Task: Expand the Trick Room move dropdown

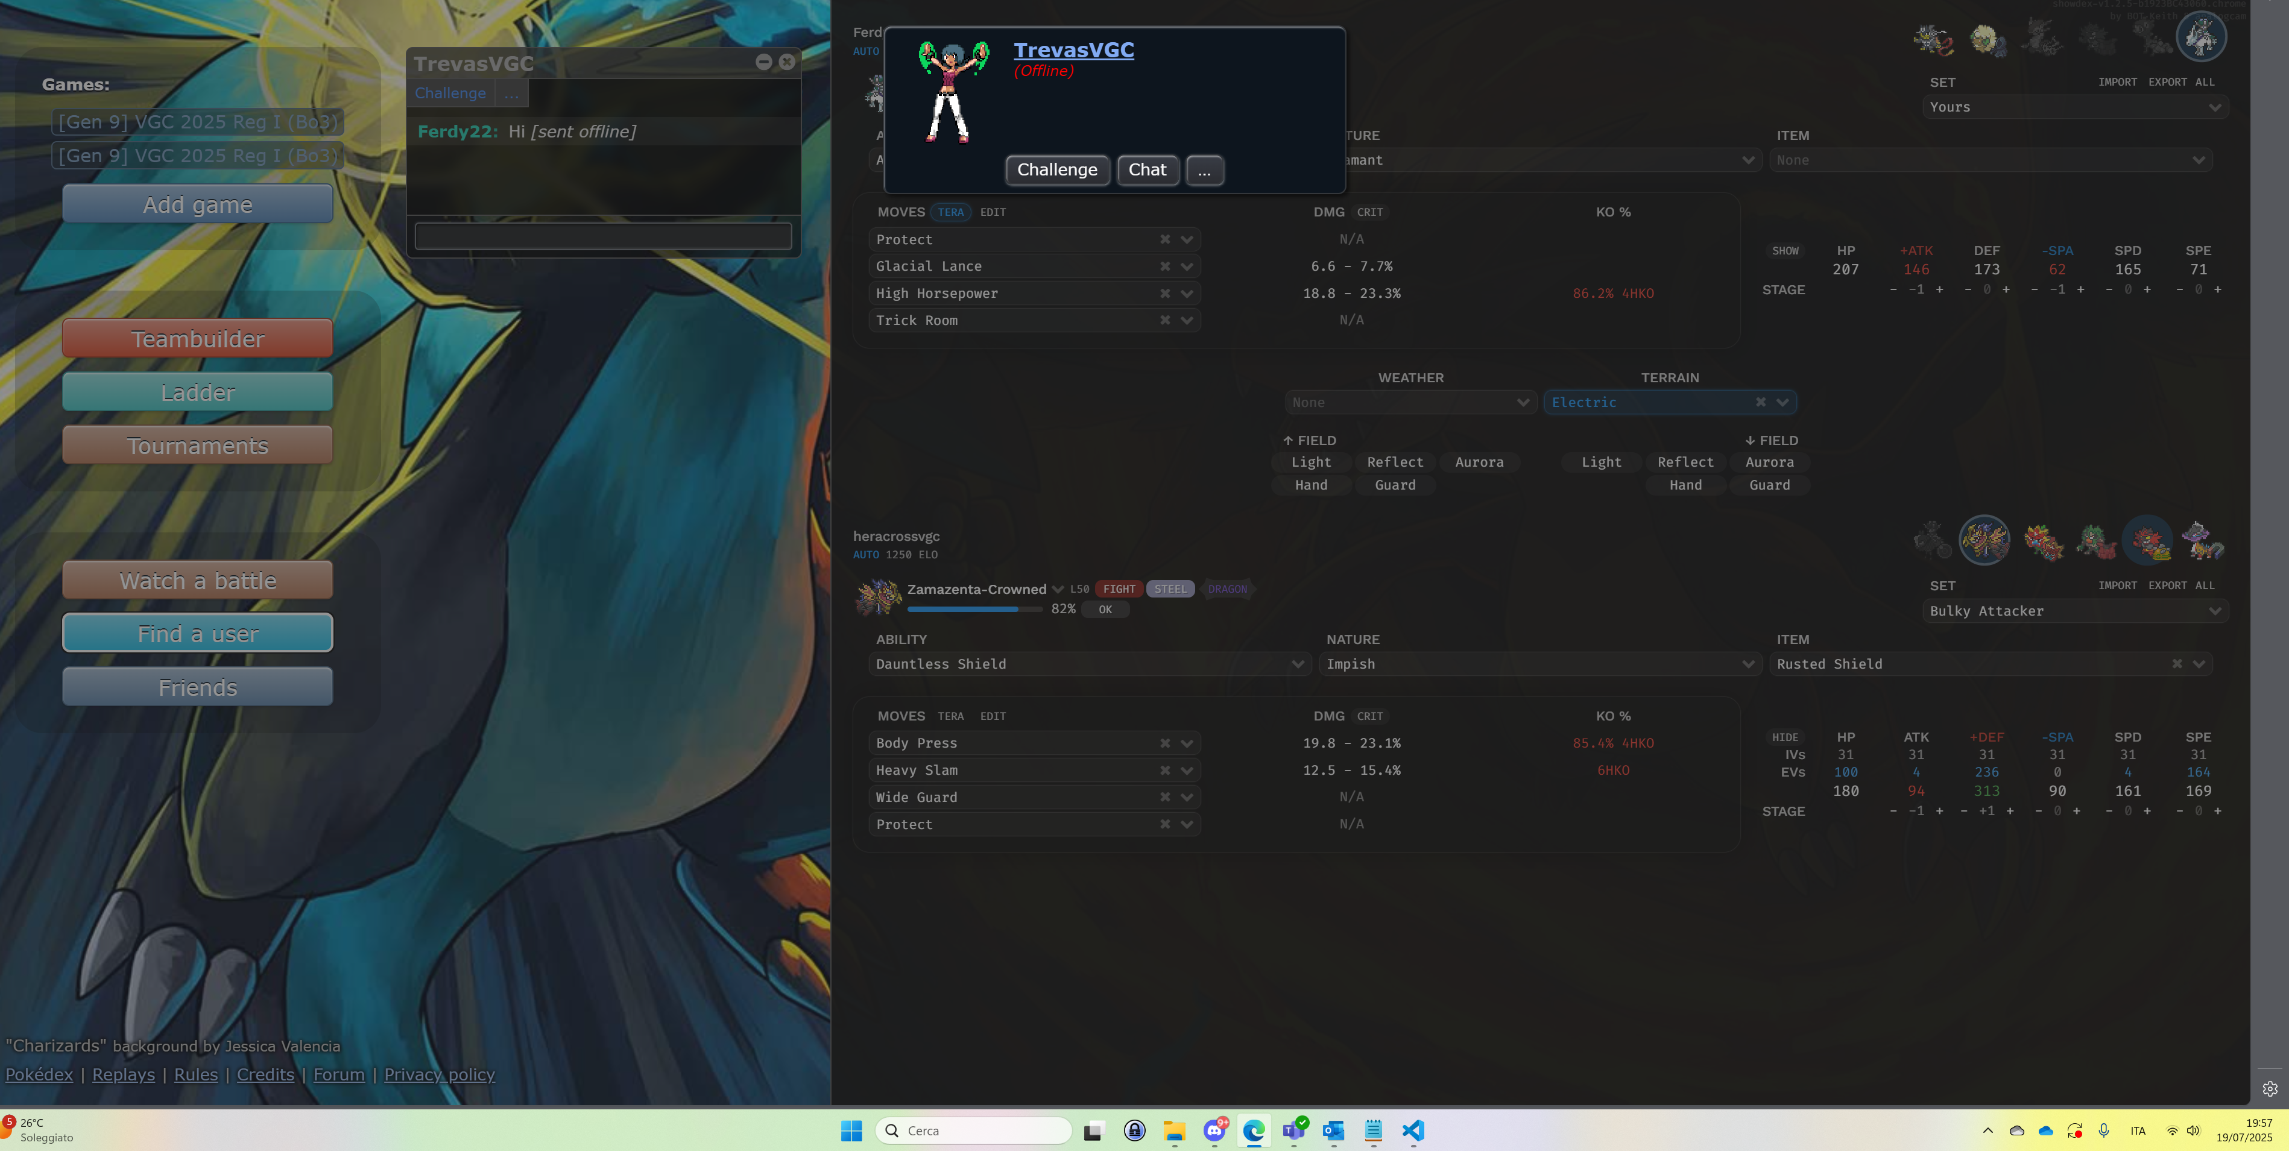Action: click(1186, 321)
